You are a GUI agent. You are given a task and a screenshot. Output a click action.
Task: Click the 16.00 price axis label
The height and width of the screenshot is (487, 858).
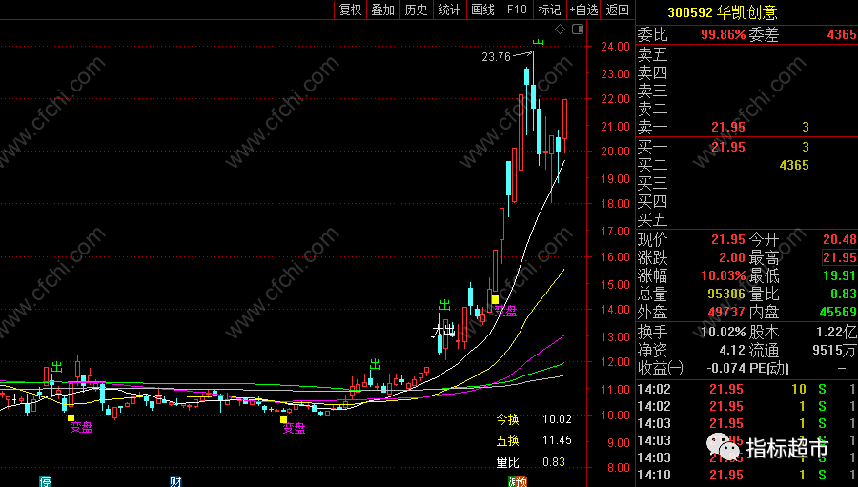click(x=616, y=256)
